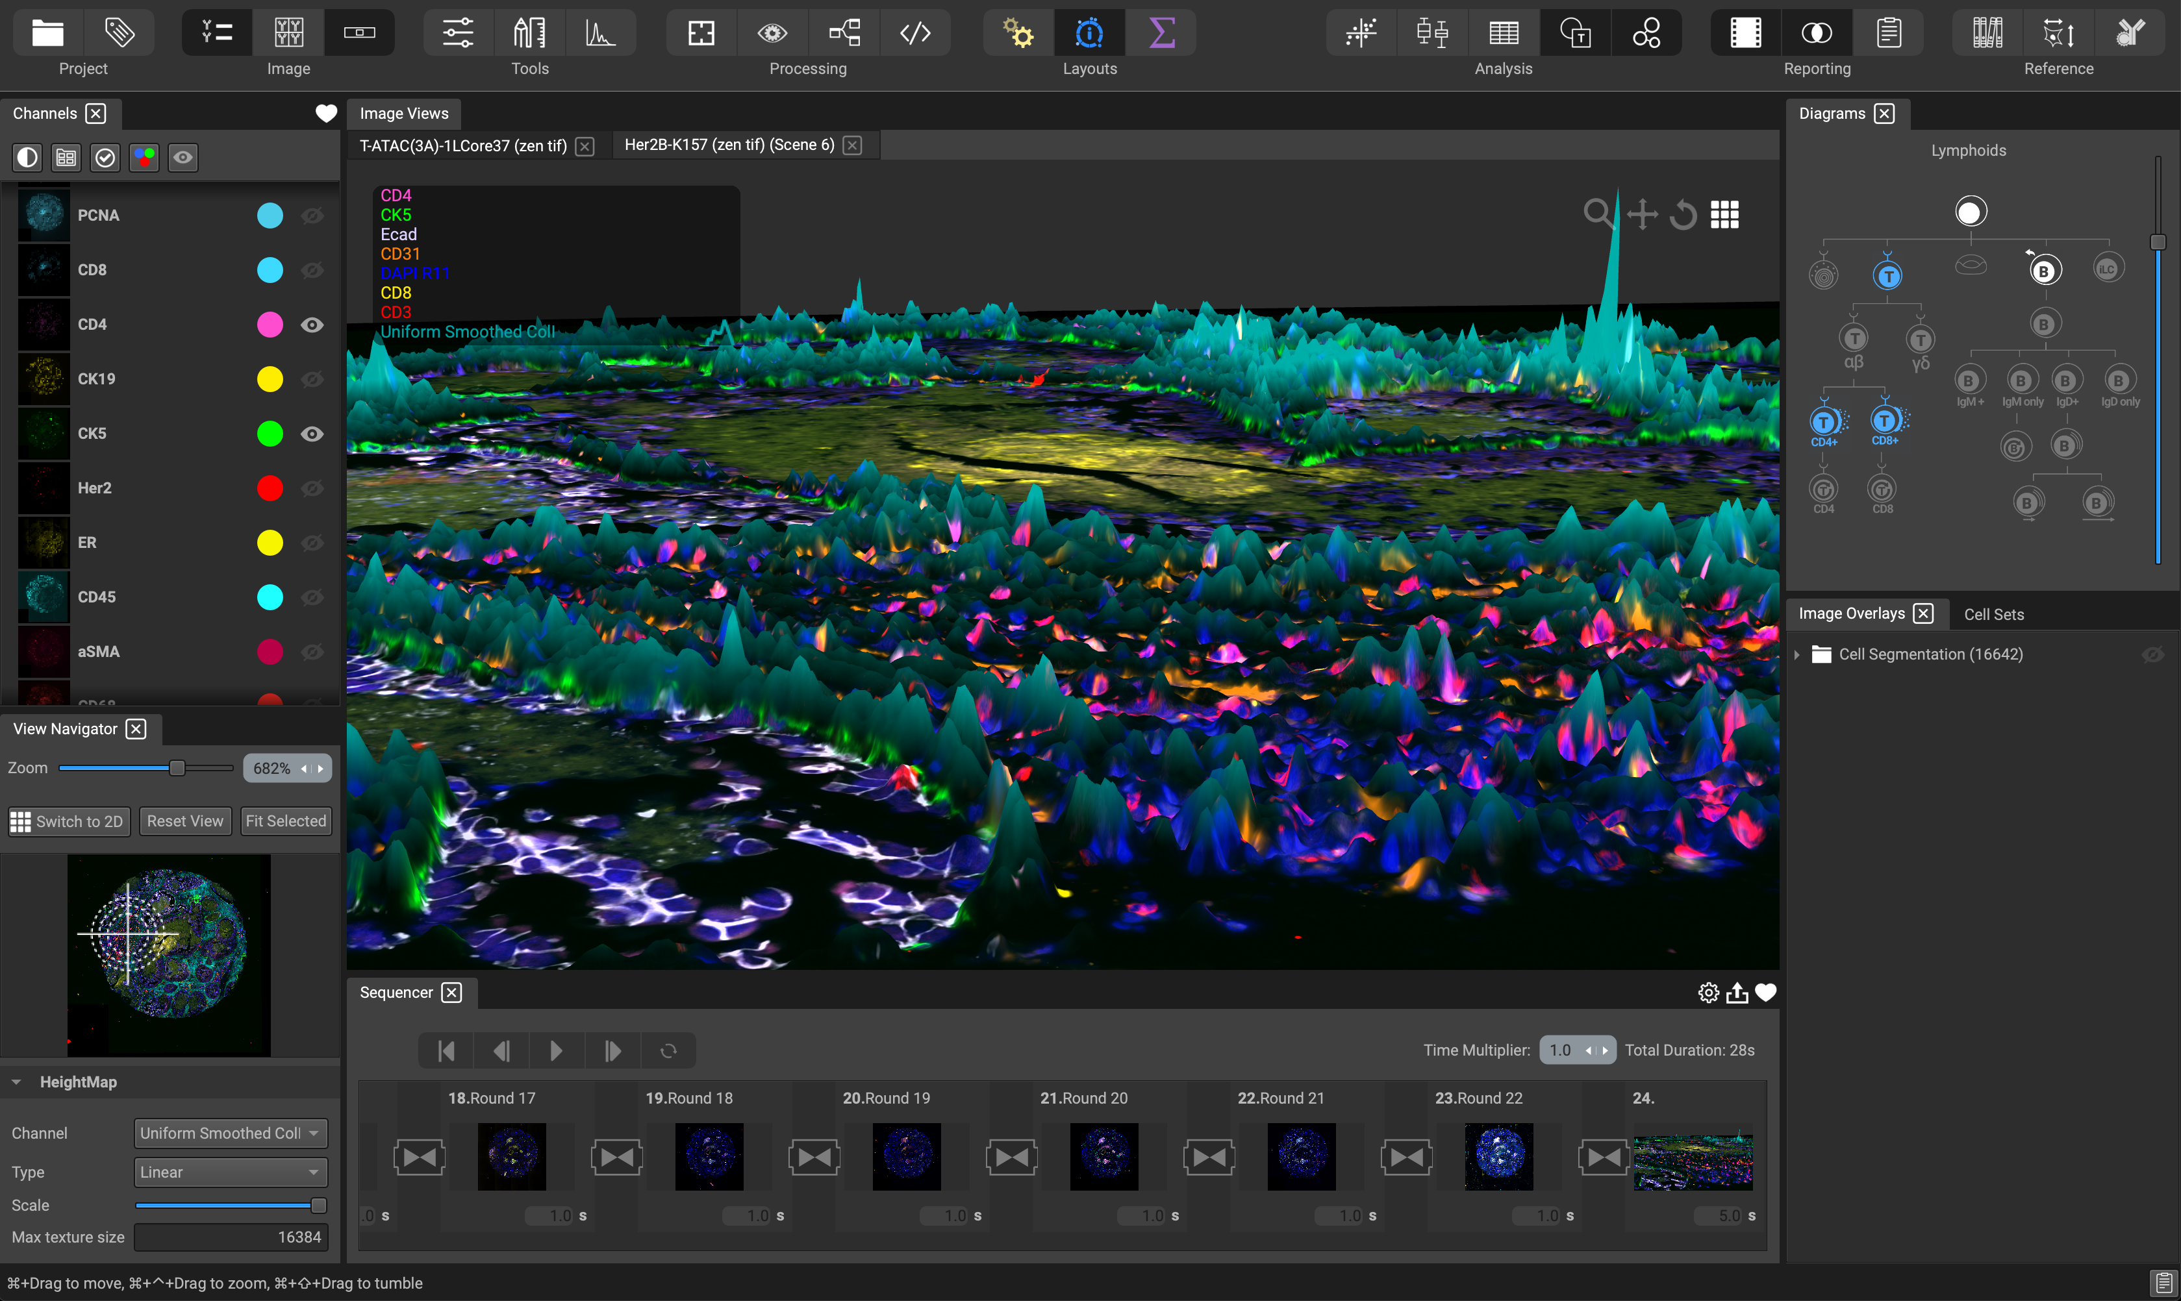Screen dimensions: 2181x1301
Task: Switch to the Cell Sets tab
Action: coord(1993,615)
